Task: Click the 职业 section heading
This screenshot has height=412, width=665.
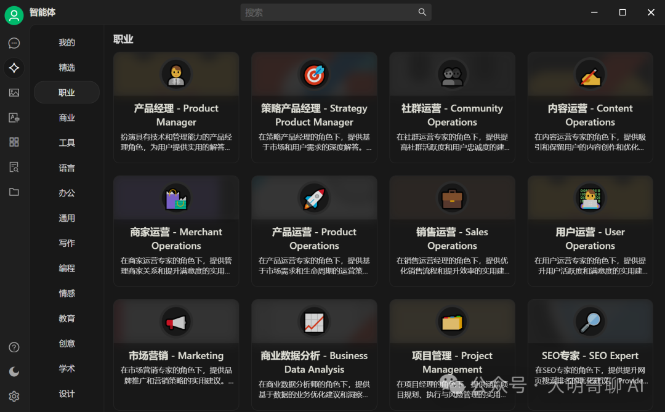Action: click(123, 39)
